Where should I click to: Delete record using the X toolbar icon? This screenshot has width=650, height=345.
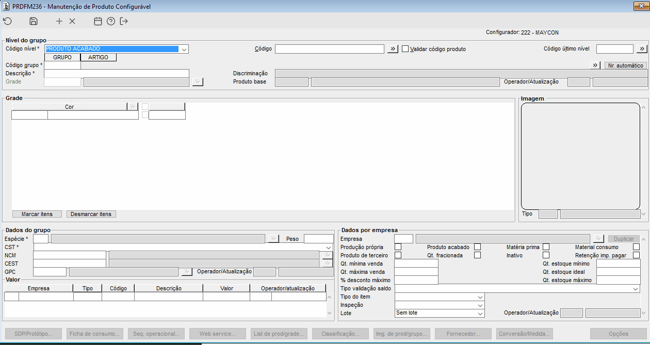point(72,21)
